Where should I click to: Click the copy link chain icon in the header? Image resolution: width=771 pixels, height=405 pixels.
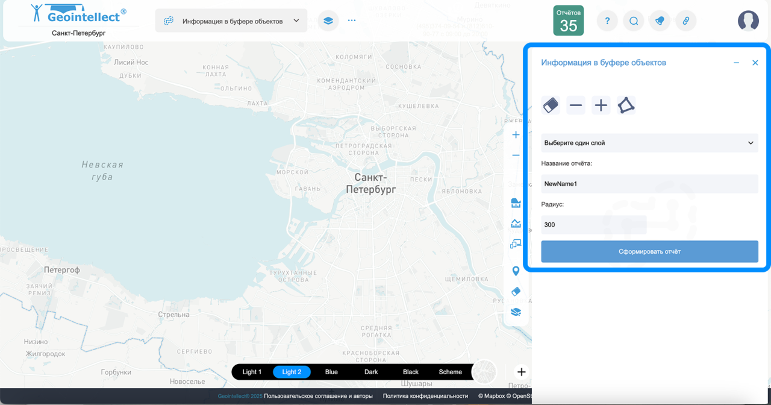(x=685, y=21)
